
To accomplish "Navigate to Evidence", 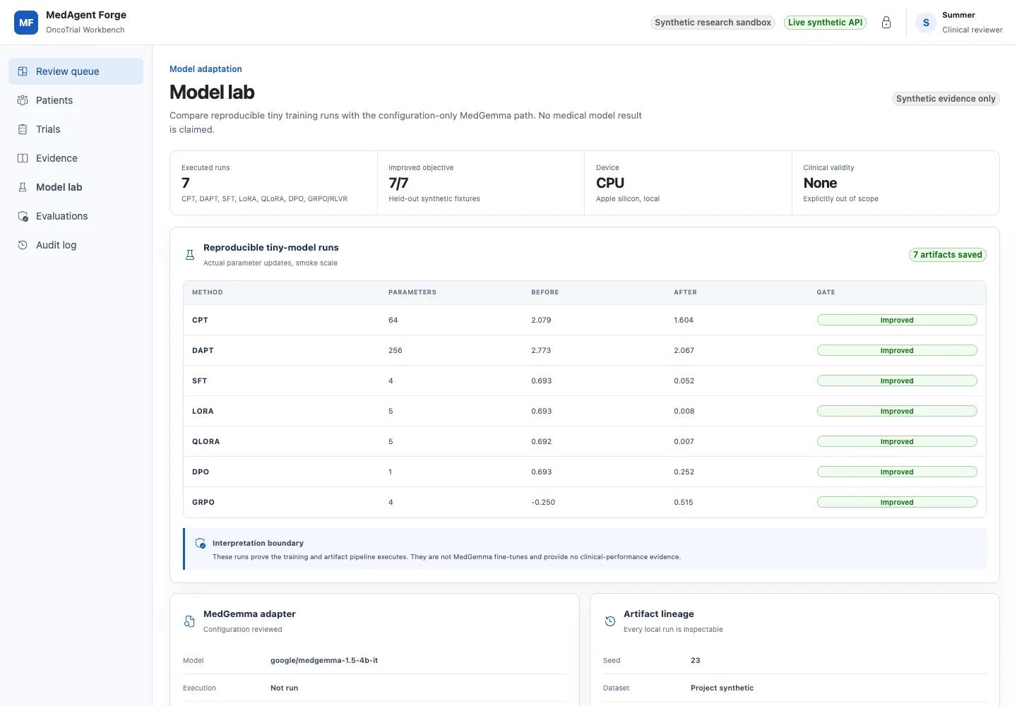I will pyautogui.click(x=76, y=158).
